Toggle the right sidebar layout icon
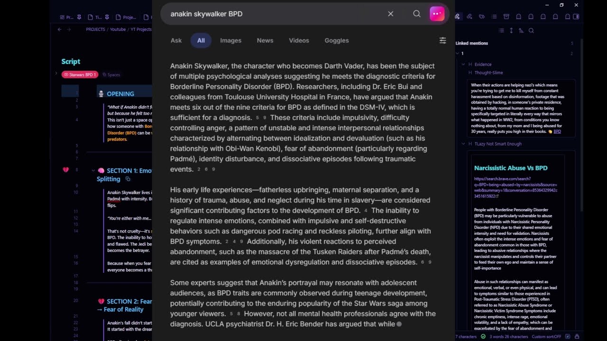This screenshot has height=341, width=607. [x=576, y=17]
